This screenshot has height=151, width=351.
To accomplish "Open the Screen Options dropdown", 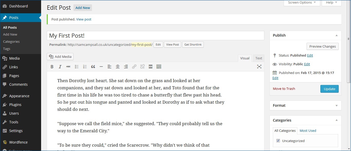I will coord(302,3).
